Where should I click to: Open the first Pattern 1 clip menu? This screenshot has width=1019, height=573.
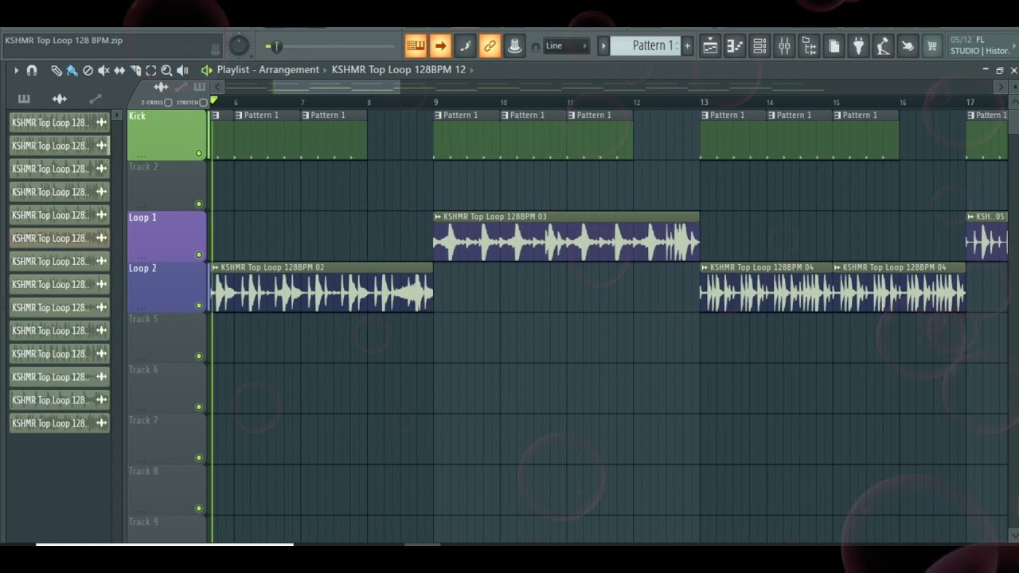[216, 115]
